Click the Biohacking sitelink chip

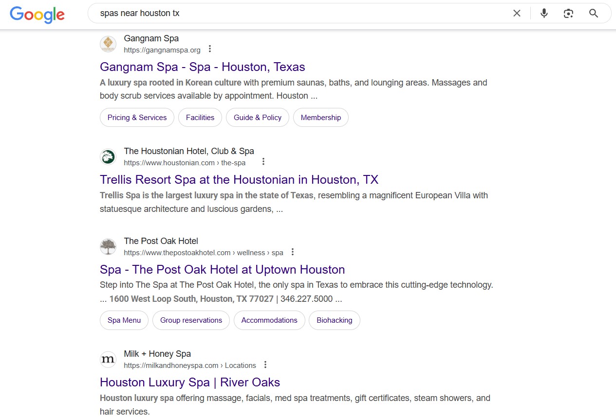point(334,320)
